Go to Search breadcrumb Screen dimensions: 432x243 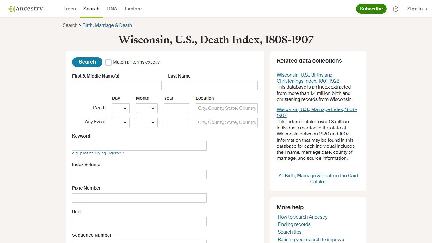point(70,25)
